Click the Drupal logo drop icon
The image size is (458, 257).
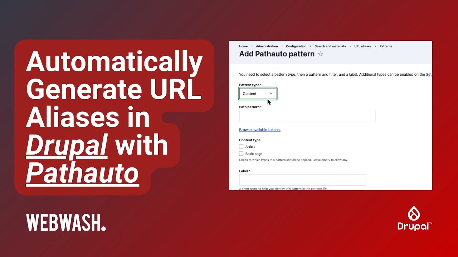[x=414, y=213]
